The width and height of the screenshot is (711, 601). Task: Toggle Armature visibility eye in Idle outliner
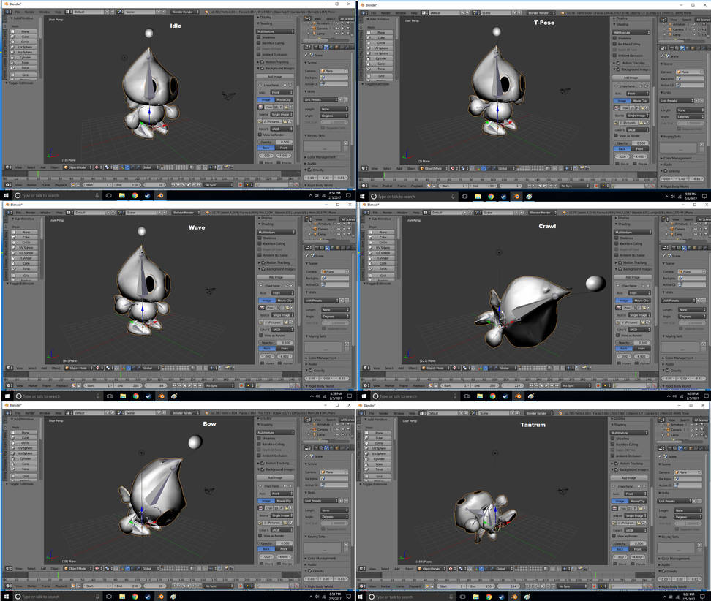tap(337, 23)
